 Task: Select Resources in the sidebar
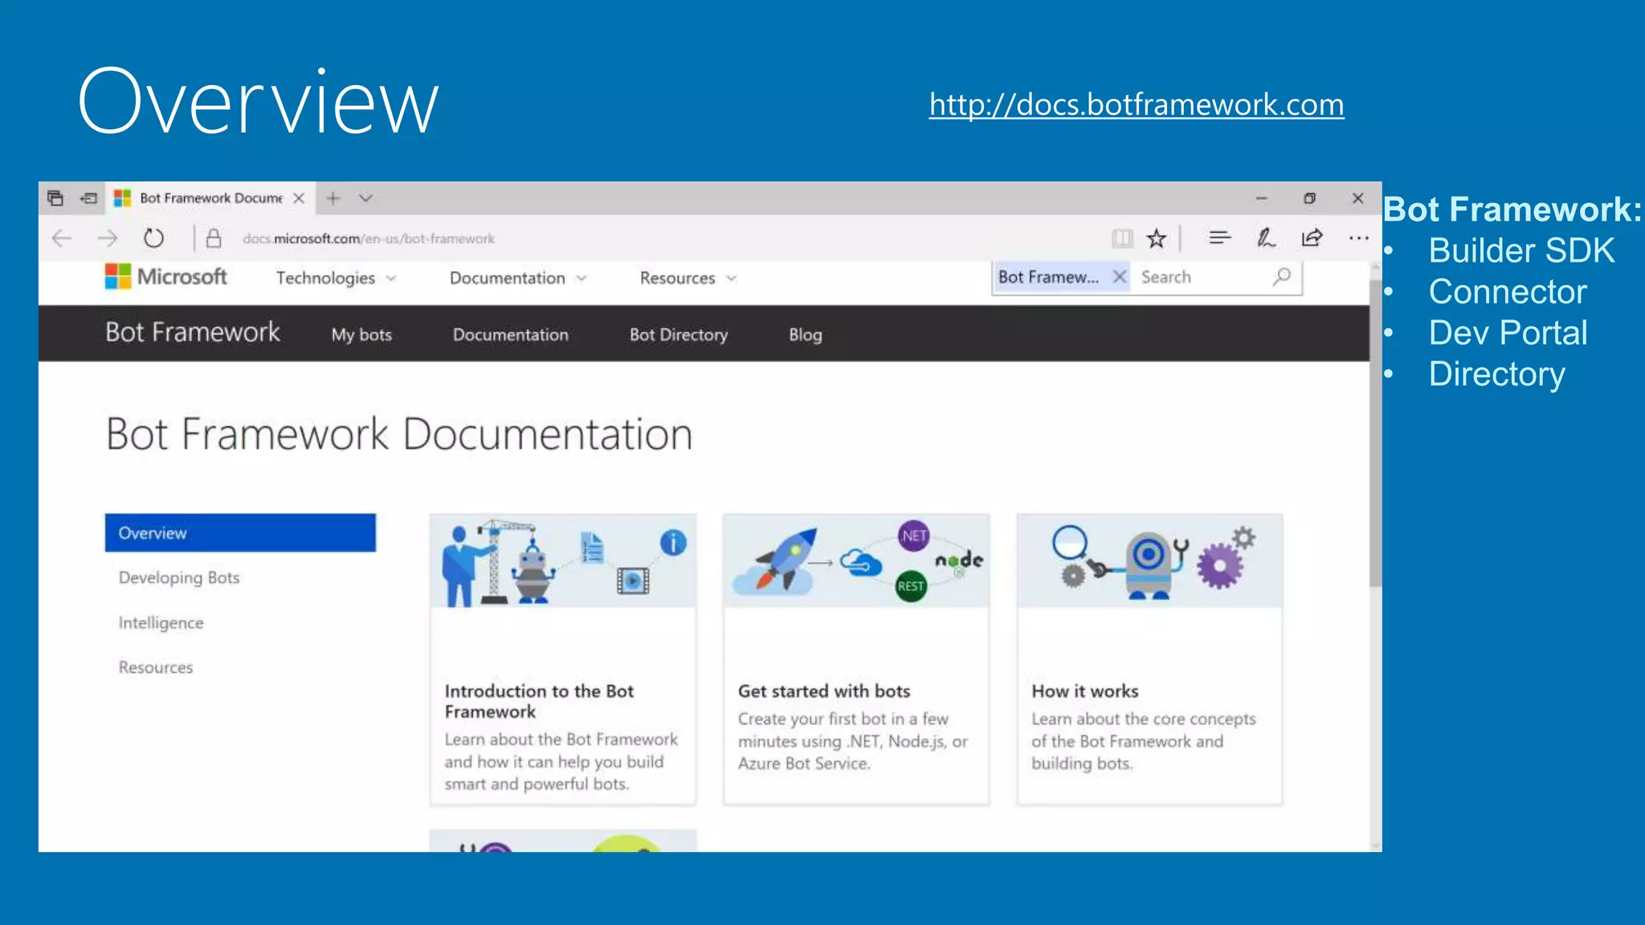[x=156, y=667]
